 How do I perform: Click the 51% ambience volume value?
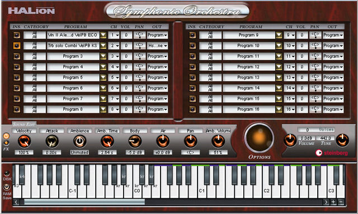[218, 153]
